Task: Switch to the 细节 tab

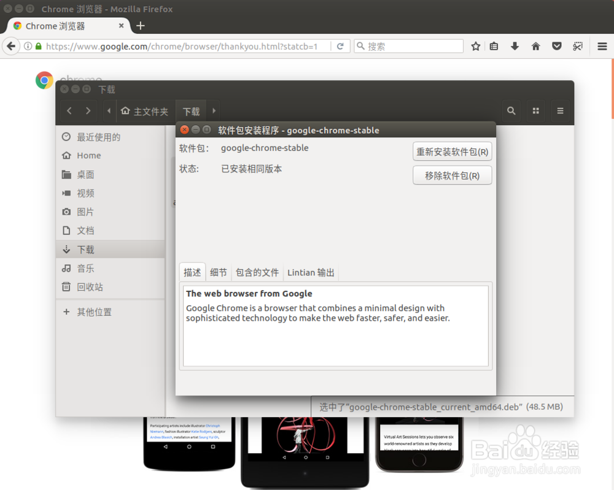Action: tap(218, 272)
